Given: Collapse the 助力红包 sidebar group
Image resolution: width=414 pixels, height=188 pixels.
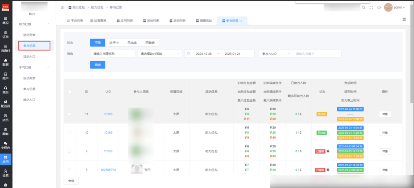Looking at the screenshot, I should [x=48, y=24].
